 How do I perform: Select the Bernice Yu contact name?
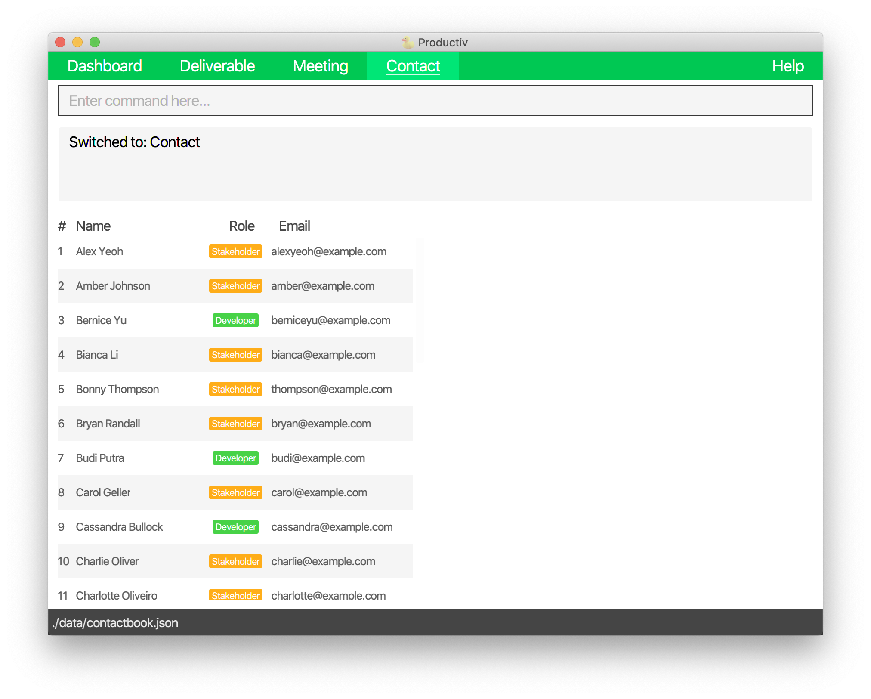click(101, 320)
